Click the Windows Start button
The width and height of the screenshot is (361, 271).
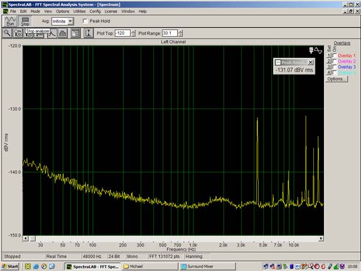[x=10, y=267]
